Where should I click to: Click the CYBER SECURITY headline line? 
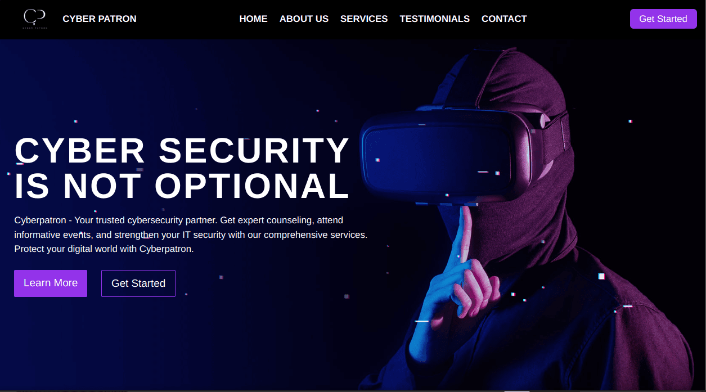coord(182,151)
